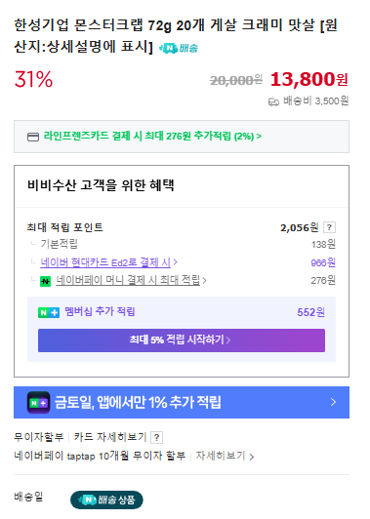Click 최대 5% 적립 시작하기 button

(182, 340)
